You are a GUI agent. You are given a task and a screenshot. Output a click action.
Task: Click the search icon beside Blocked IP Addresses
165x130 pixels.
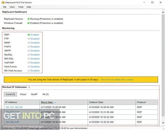(29, 87)
